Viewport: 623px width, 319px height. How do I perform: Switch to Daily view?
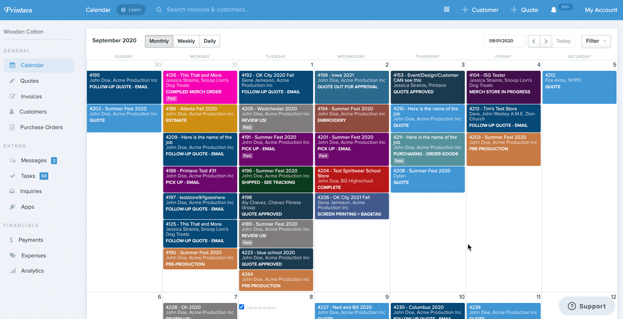[x=210, y=41]
